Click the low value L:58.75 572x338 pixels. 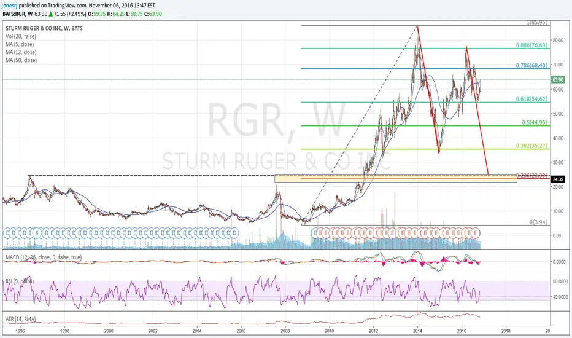[134, 14]
